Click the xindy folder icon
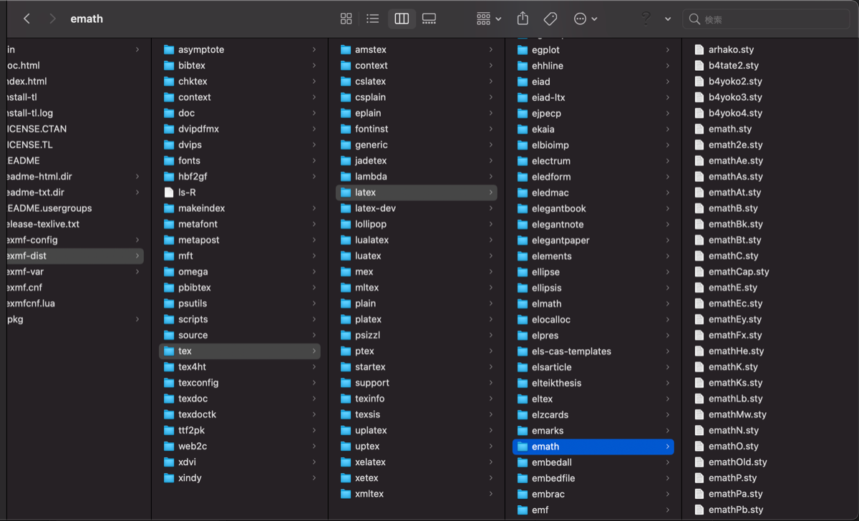The height and width of the screenshot is (521, 859). 169,477
